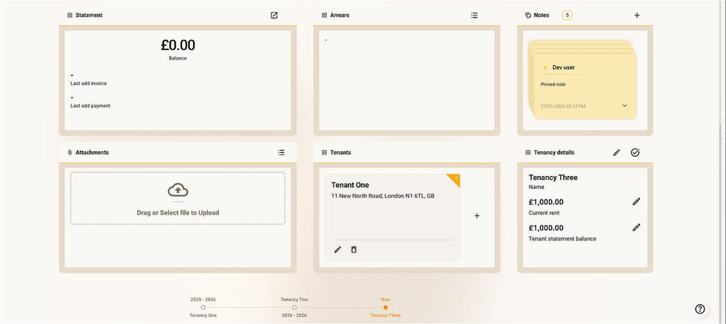
Task: Add another tenant with plus icon
Action: (x=476, y=216)
